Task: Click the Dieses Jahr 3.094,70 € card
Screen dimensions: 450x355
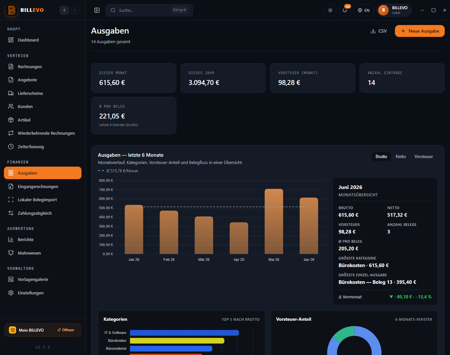Action: [x=223, y=78]
